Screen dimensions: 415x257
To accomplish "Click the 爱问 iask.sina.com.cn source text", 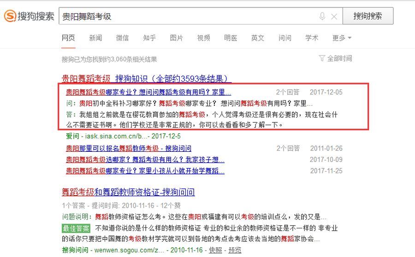I will 123,136.
